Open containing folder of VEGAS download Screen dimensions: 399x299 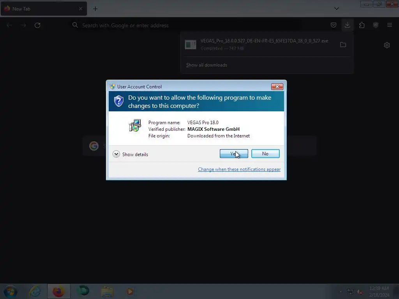coord(343,45)
